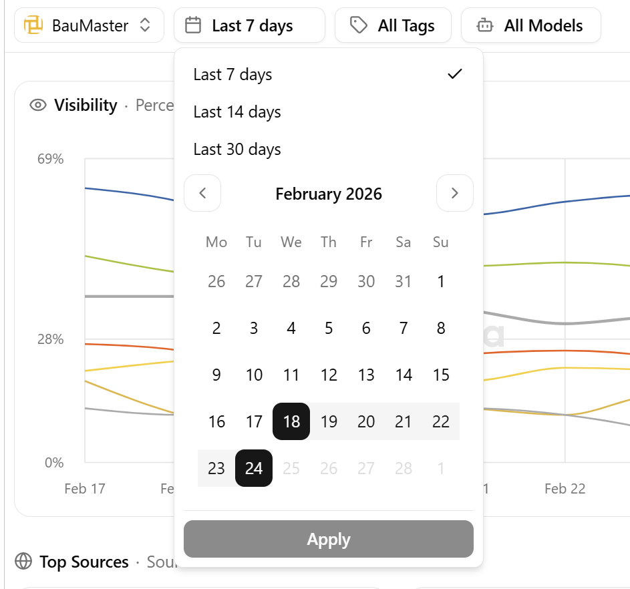Screen dimensions: 630x589
Task: Click the BauMaster gold logo icon
Action: coord(32,25)
